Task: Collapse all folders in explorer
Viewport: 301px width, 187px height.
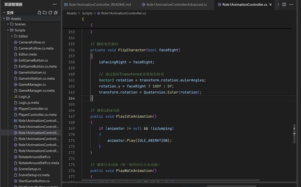Action: click(56, 13)
